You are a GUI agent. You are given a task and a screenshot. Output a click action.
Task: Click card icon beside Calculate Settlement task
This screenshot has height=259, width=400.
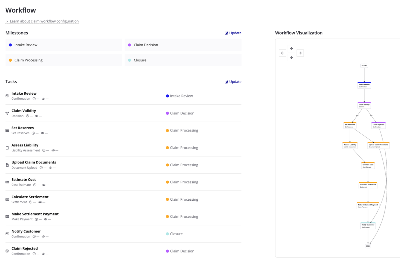tap(7, 199)
